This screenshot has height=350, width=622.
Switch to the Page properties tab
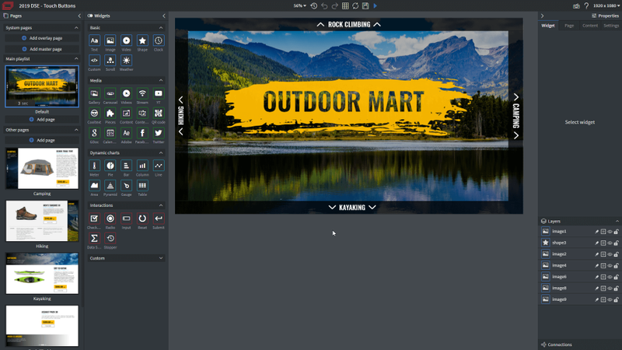point(569,26)
